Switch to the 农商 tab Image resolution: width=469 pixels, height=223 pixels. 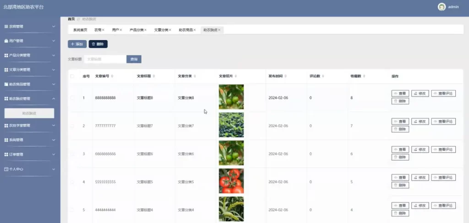pos(98,30)
